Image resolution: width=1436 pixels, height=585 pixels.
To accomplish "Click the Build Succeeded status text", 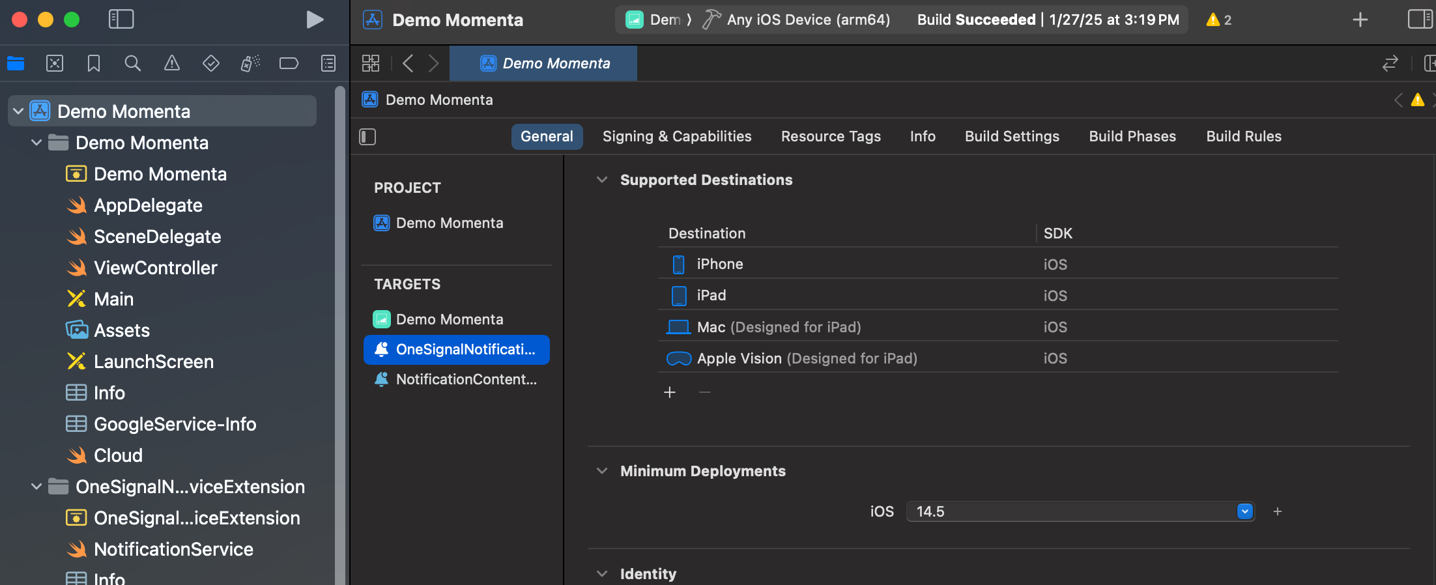I will coord(1048,20).
